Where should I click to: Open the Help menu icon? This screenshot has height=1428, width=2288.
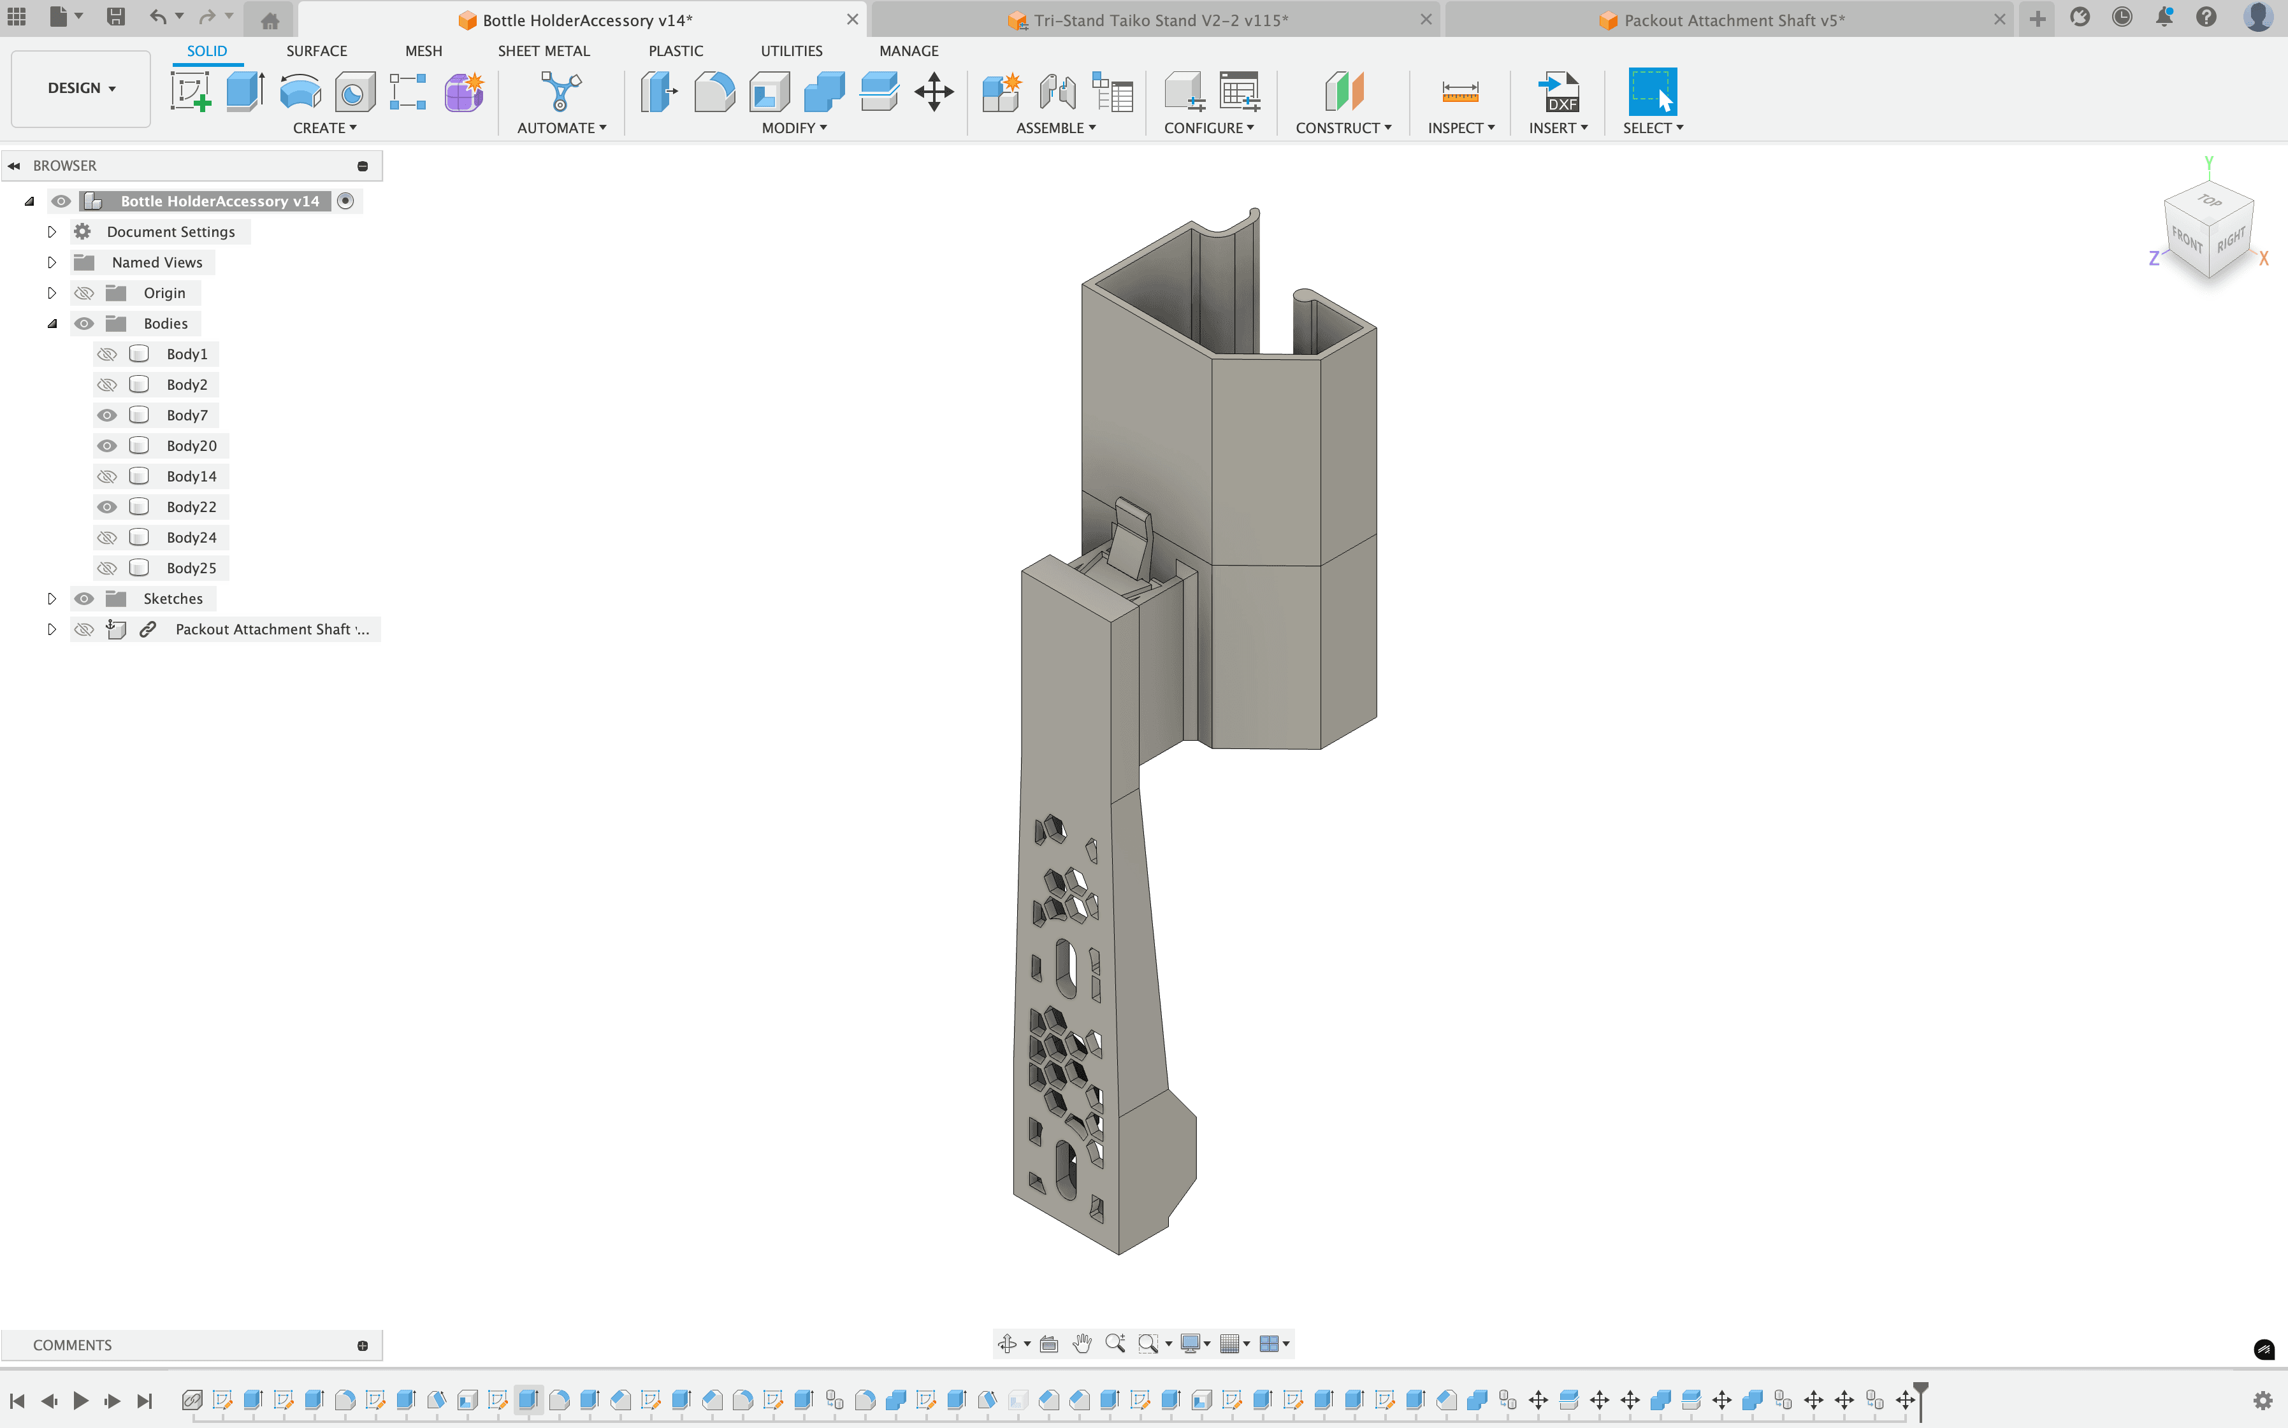(x=2206, y=17)
